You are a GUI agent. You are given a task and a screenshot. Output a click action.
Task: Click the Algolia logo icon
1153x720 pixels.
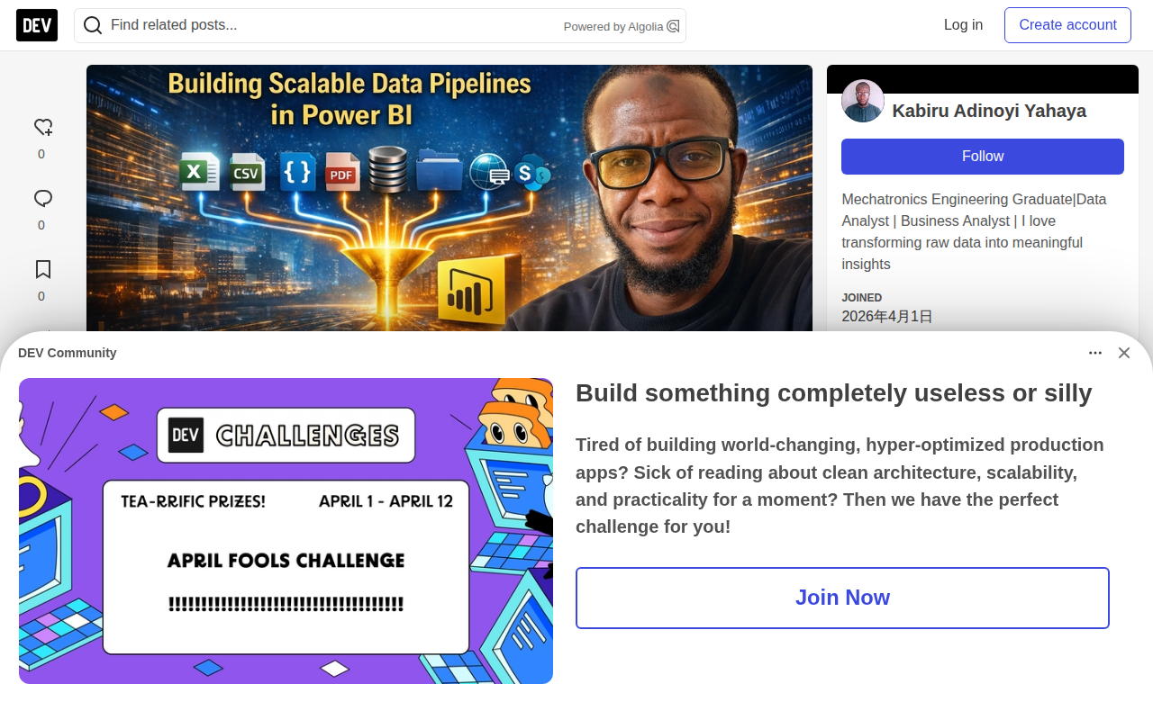(x=673, y=26)
